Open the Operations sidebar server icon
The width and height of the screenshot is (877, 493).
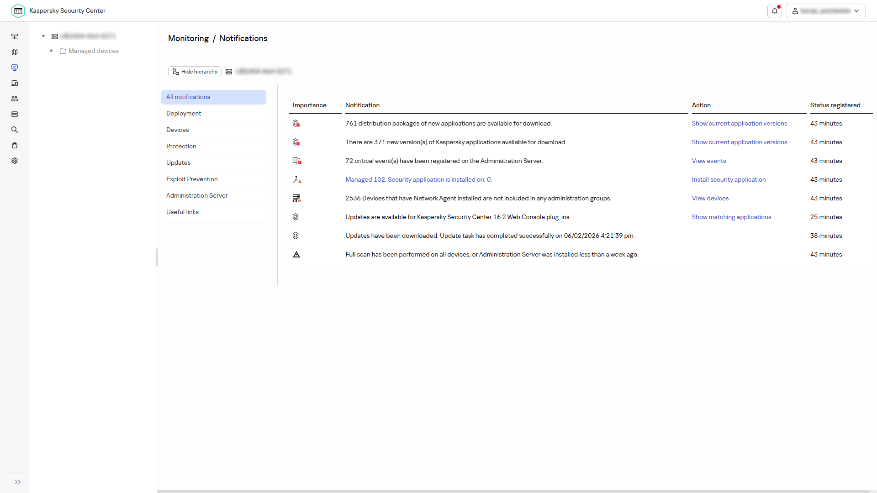coord(15,114)
